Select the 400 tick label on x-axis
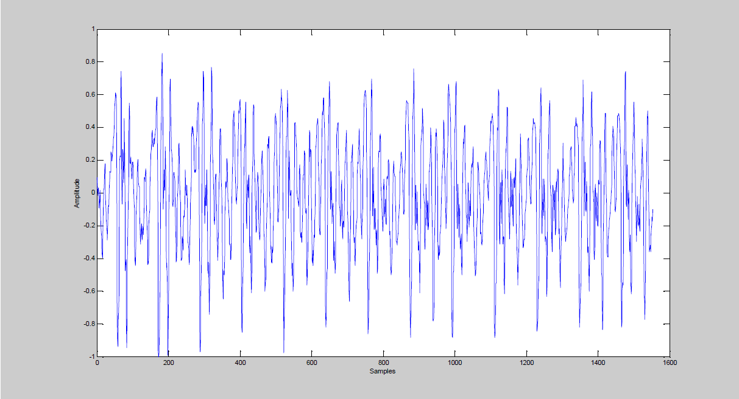 [240, 363]
